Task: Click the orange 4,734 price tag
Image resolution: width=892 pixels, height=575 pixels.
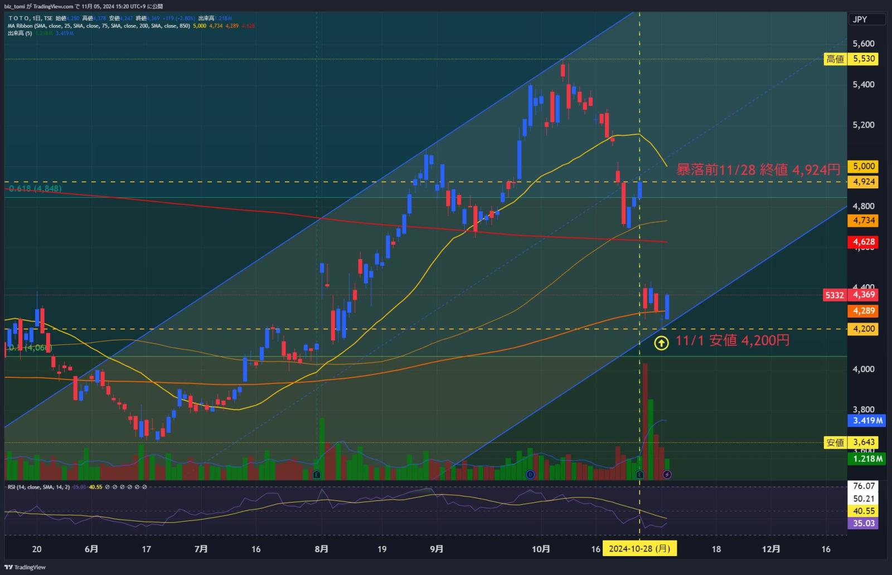Action: 862,221
